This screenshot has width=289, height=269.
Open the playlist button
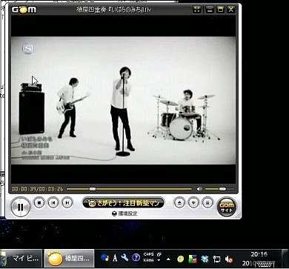(207, 203)
